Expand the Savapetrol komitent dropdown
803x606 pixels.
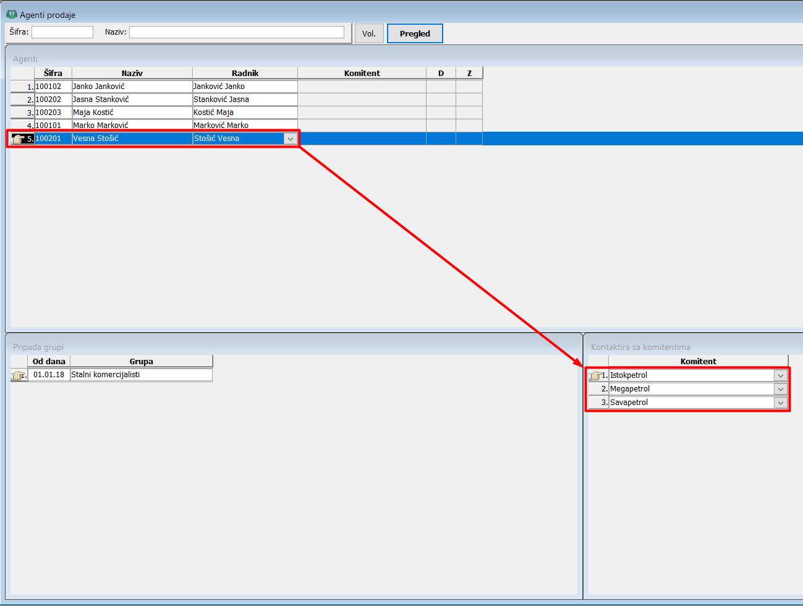[x=781, y=403]
